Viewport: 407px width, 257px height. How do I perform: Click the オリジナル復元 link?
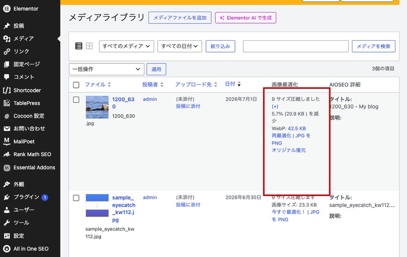(x=289, y=150)
